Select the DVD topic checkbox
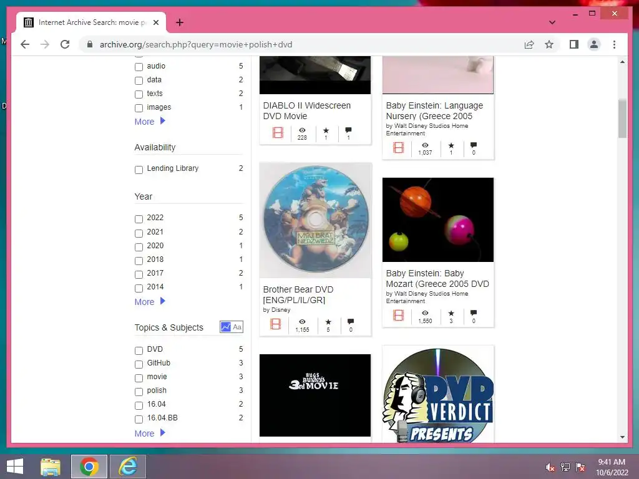The image size is (639, 479). pyautogui.click(x=139, y=351)
